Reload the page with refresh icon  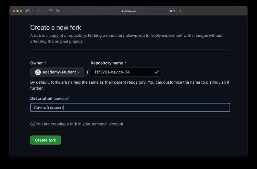tap(174, 11)
